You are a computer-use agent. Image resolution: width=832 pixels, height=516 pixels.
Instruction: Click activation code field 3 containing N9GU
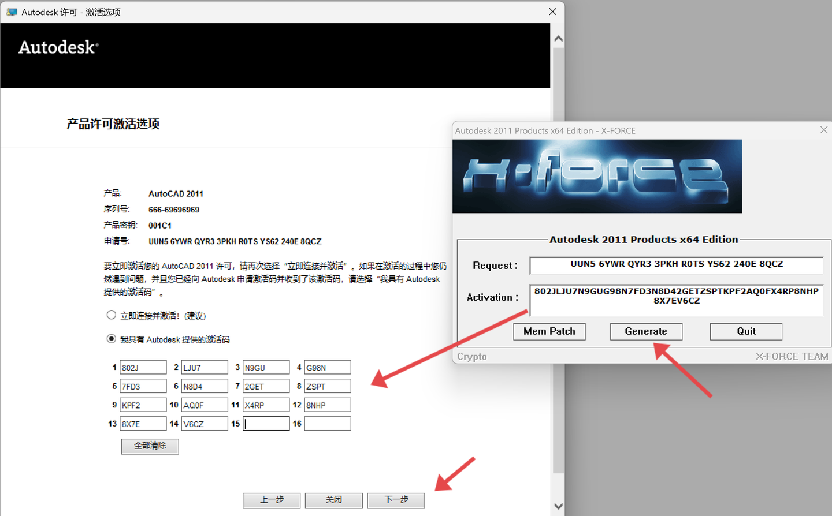(266, 368)
